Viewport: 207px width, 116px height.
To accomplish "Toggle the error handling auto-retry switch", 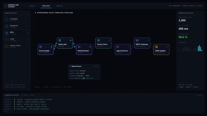I will [83, 78].
